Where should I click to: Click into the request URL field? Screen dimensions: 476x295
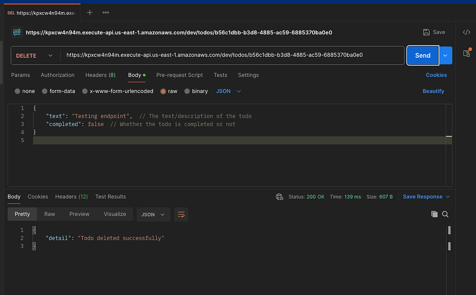(x=232, y=55)
